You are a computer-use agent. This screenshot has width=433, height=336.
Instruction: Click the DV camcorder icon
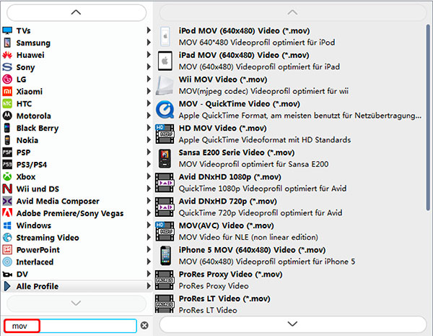(x=7, y=275)
